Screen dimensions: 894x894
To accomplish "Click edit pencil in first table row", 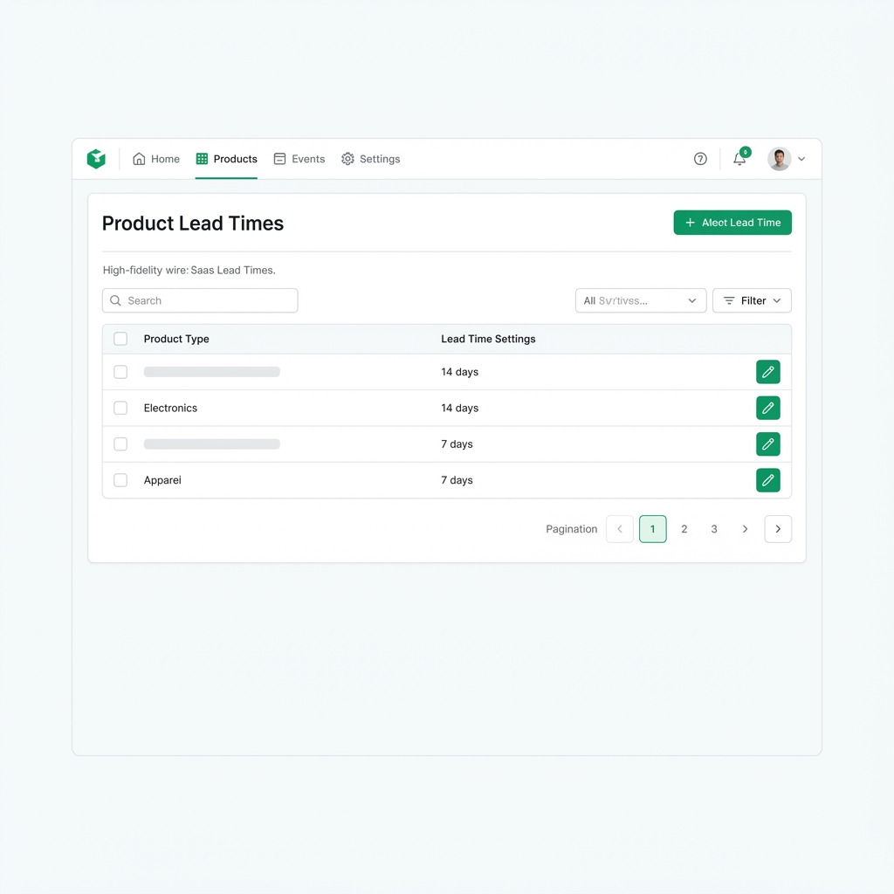I will pyautogui.click(x=767, y=372).
